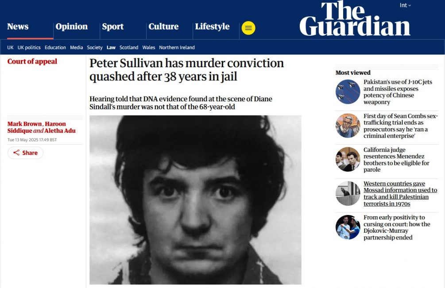Choose Northern Ireland in the subnav
The width and height of the screenshot is (445, 288).
pyautogui.click(x=177, y=48)
